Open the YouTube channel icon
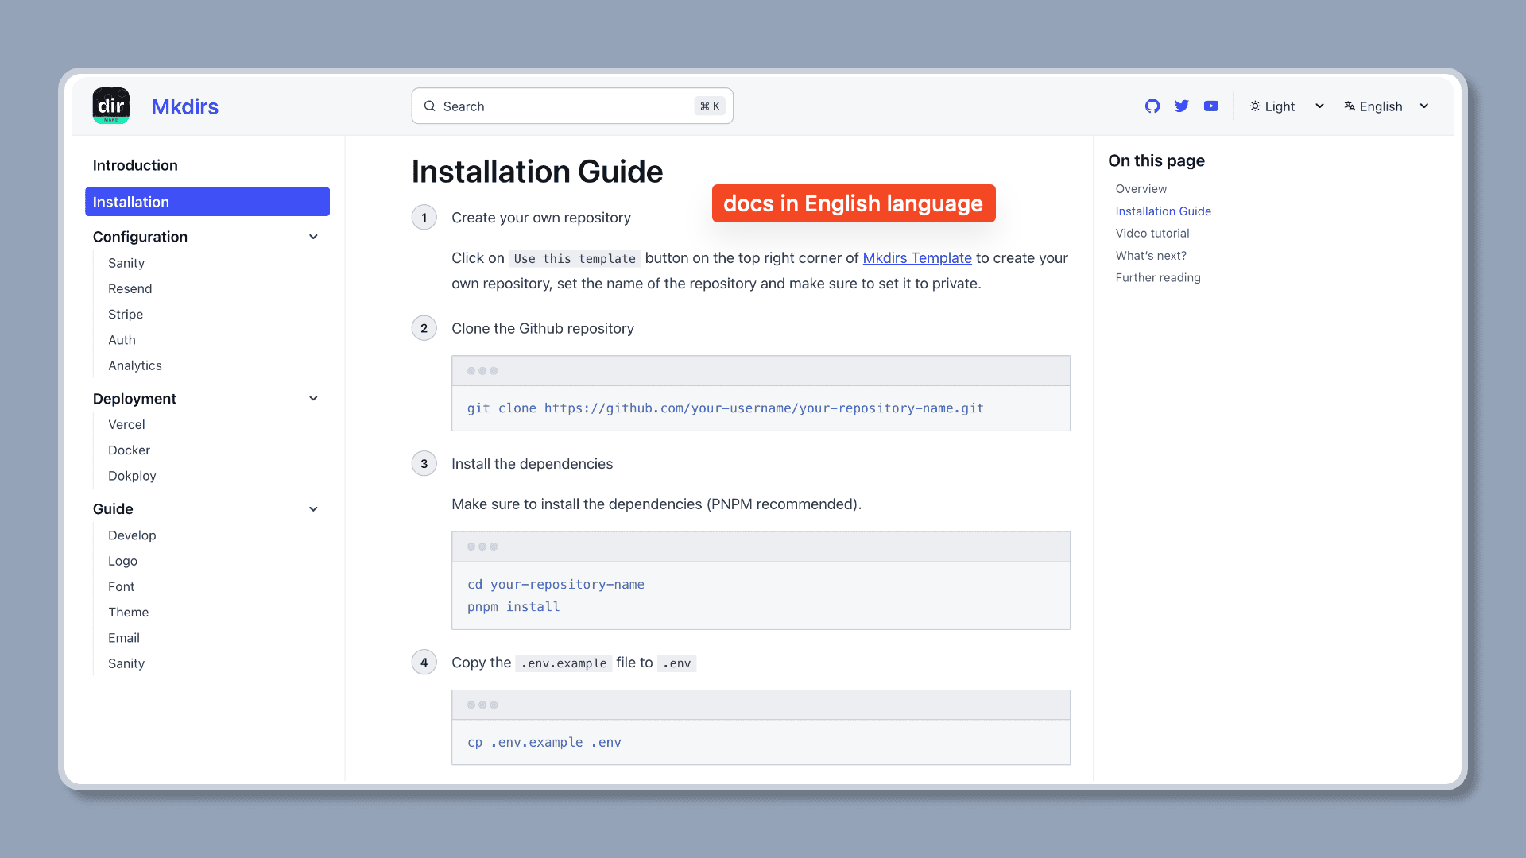The height and width of the screenshot is (858, 1526). (1210, 106)
